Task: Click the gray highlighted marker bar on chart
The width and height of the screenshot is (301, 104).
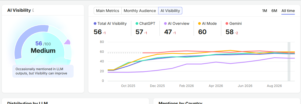Action: pyautogui.click(x=289, y=61)
